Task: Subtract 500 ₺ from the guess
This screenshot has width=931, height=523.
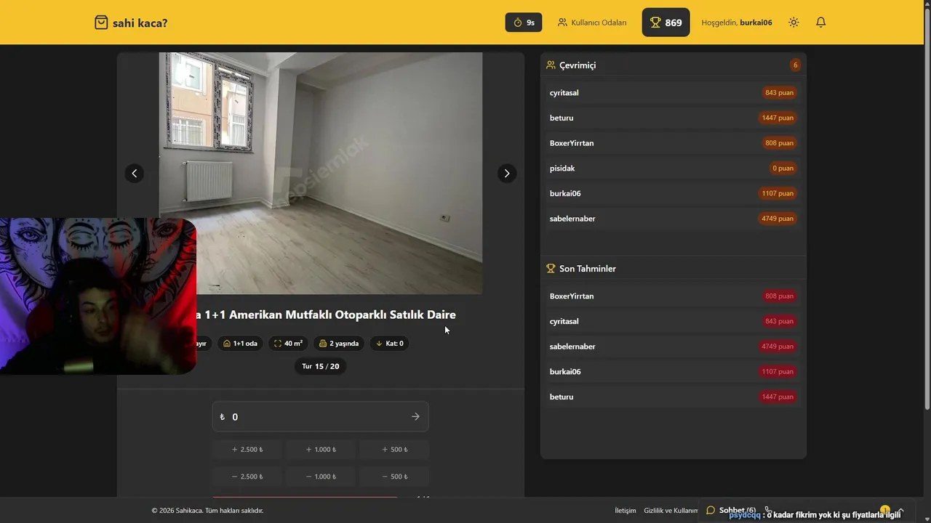Action: (394, 477)
